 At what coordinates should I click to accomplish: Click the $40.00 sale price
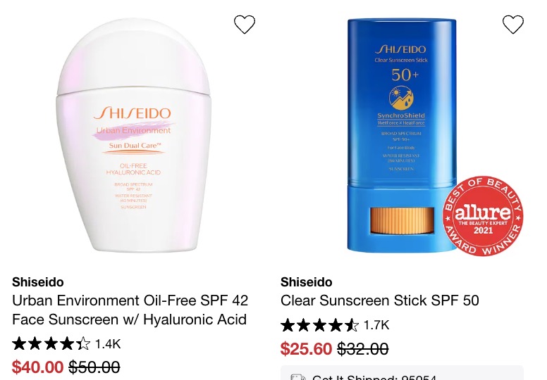pos(37,367)
